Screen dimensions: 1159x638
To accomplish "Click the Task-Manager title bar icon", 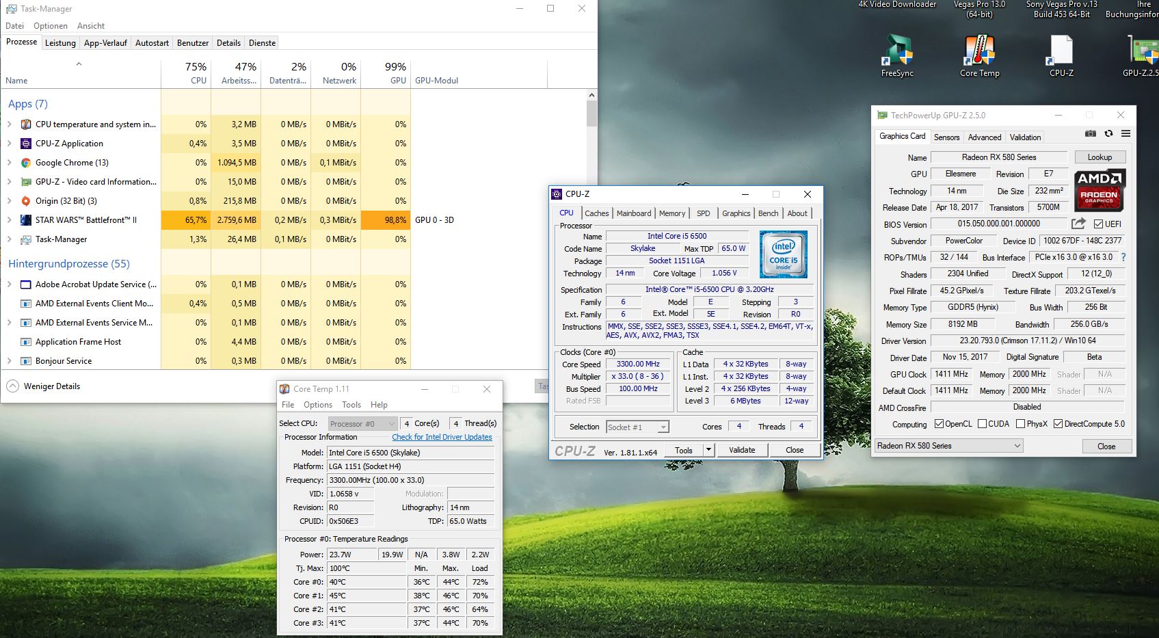I will 11,9.
